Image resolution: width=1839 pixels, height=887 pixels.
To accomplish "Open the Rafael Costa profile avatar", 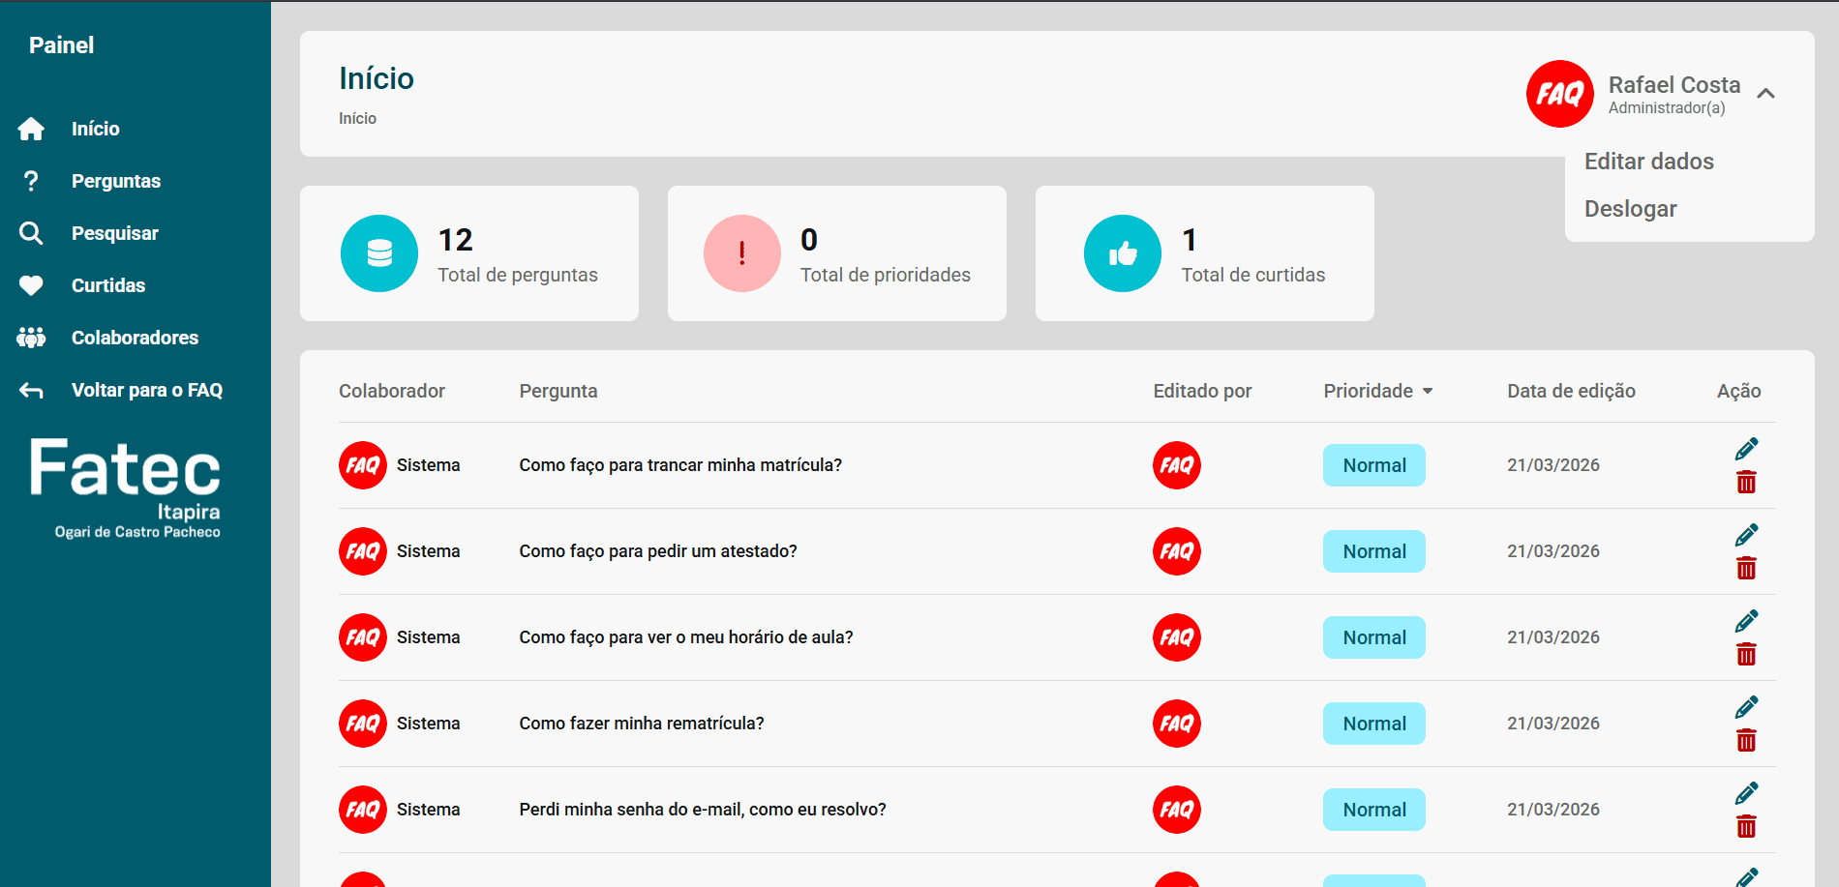I will tap(1559, 94).
